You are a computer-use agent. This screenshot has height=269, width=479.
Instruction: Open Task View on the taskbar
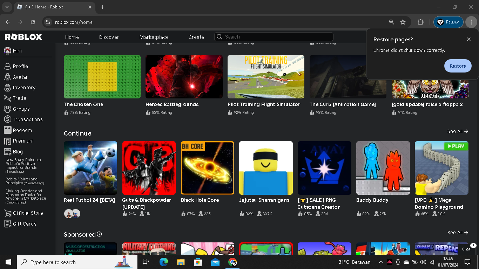pyautogui.click(x=146, y=262)
